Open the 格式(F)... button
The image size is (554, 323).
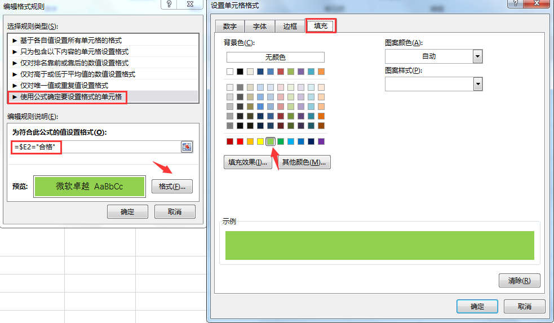coord(172,186)
